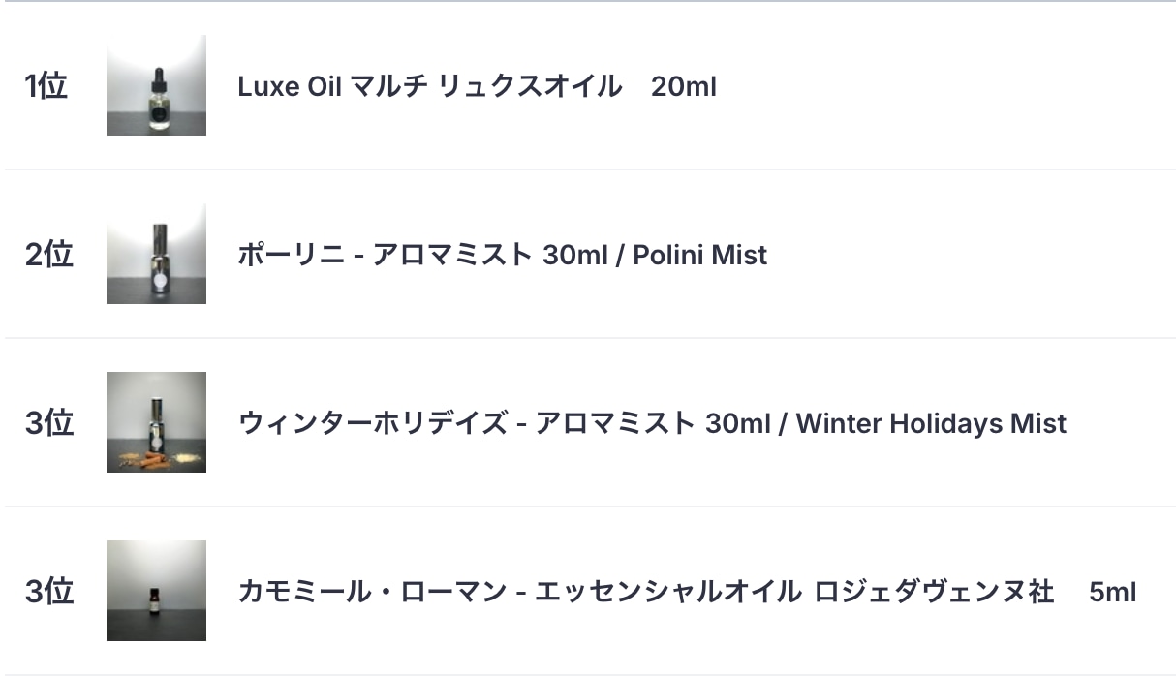Viewport: 1176px width, 676px height.
Task: Open the Luxe Oil マルチ リュクスオイル product link
Action: pos(477,86)
